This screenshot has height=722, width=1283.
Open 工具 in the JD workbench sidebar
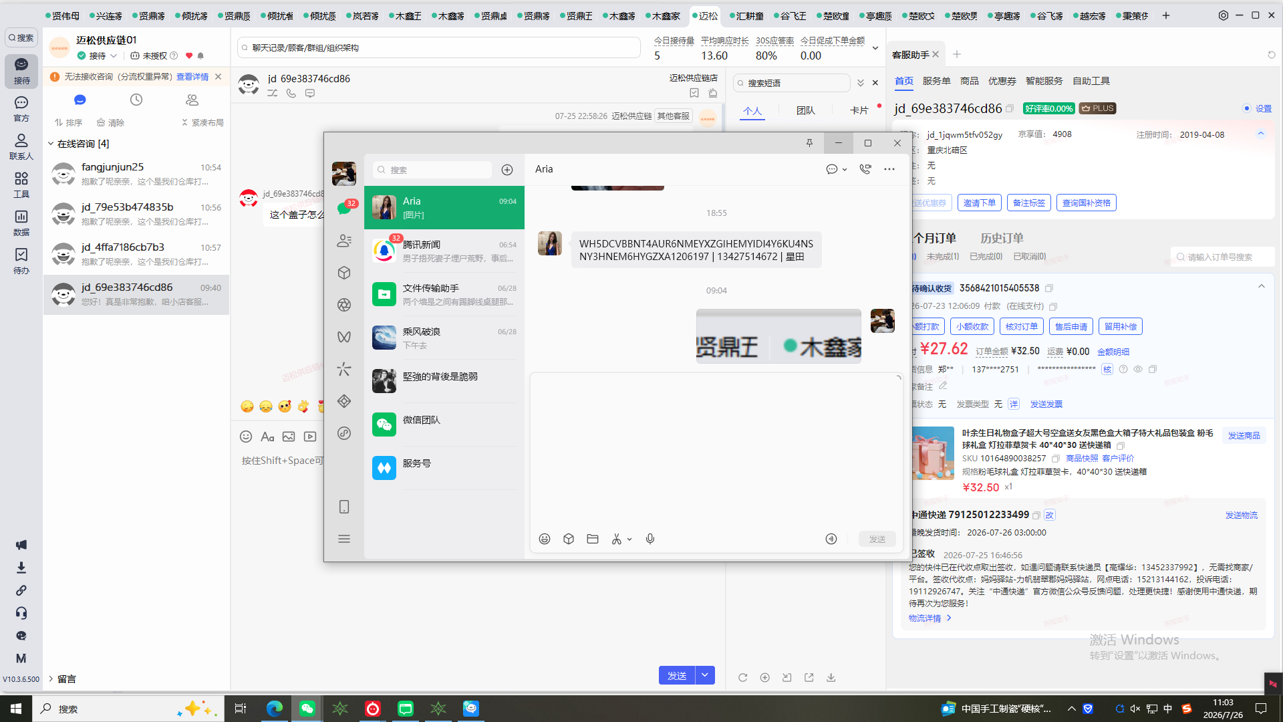pyautogui.click(x=21, y=185)
